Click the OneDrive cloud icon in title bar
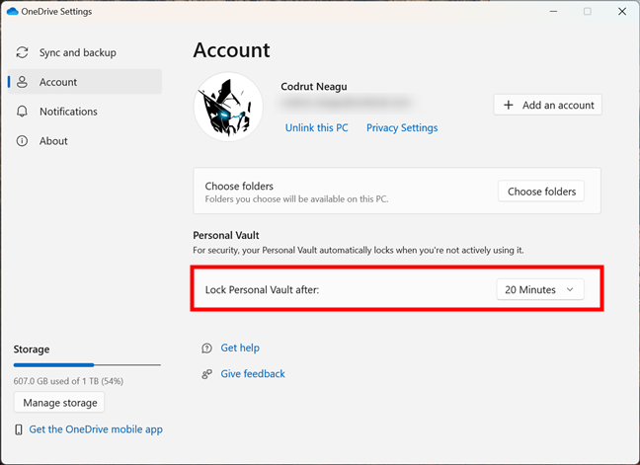Image resolution: width=640 pixels, height=465 pixels. tap(12, 12)
